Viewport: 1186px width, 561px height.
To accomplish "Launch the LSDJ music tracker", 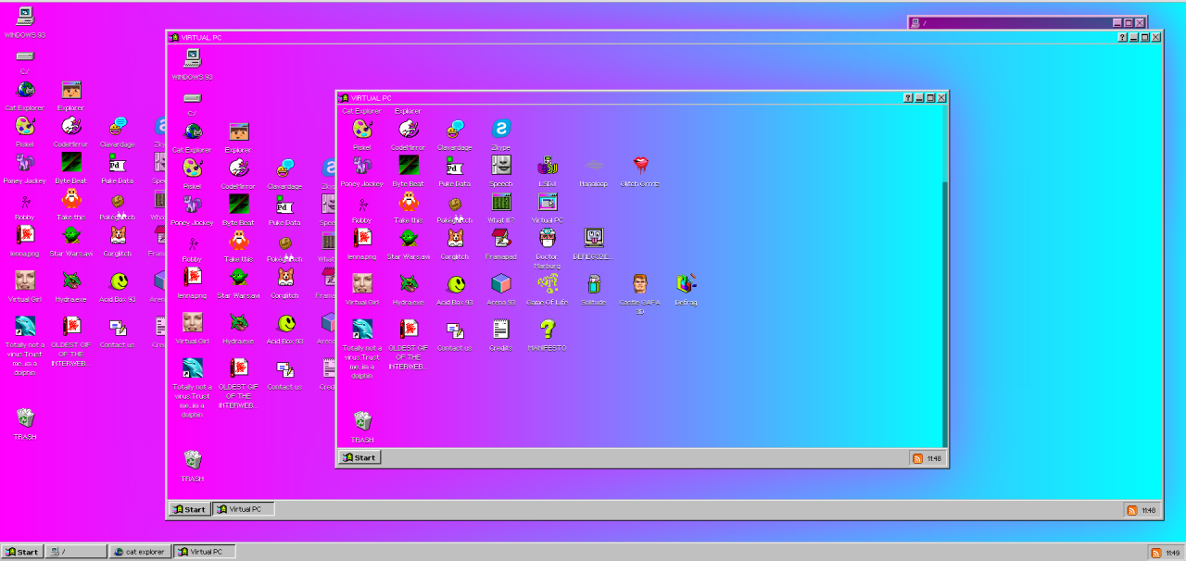I will coord(547,165).
